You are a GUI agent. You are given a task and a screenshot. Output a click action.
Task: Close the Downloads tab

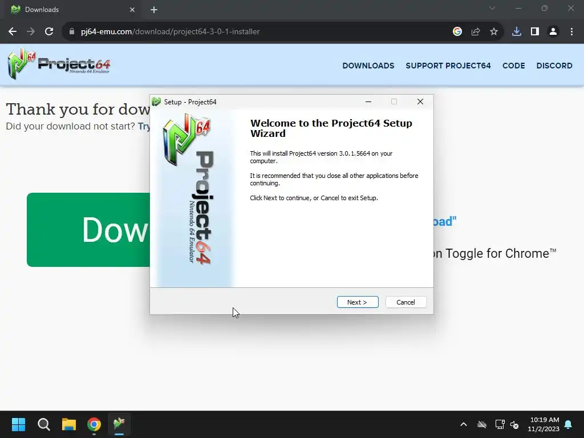coord(132,10)
